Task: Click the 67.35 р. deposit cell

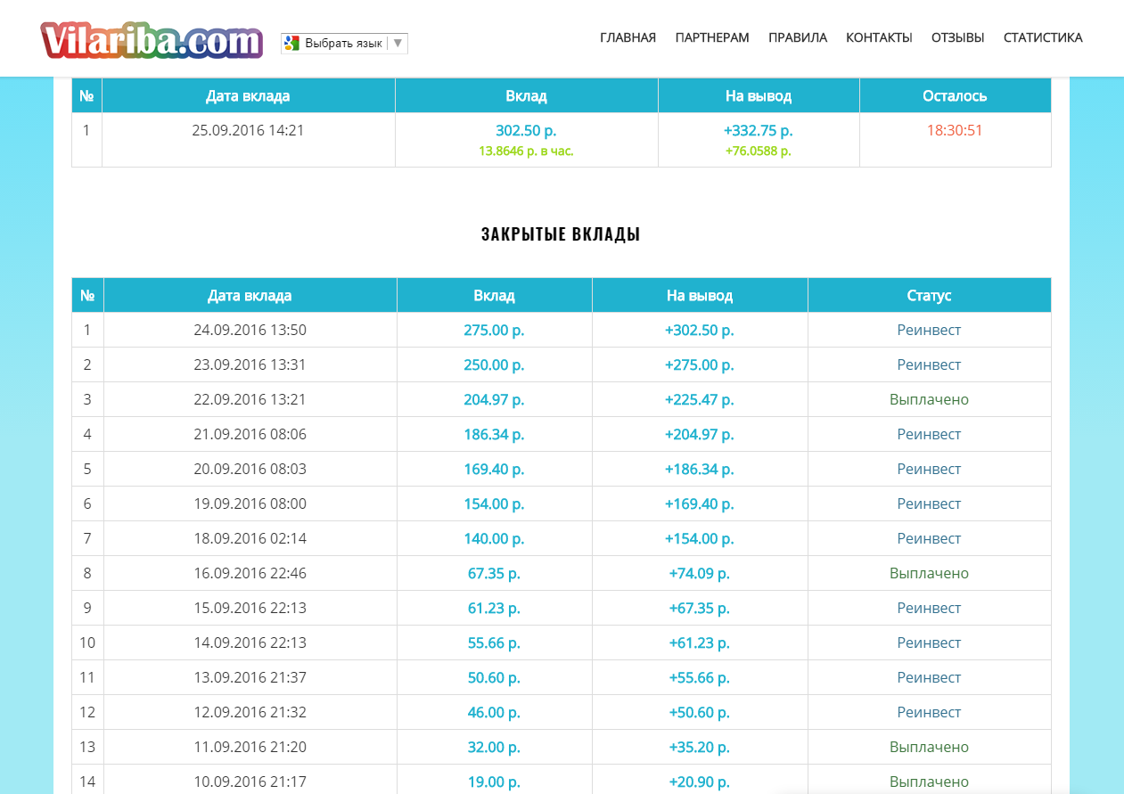Action: (x=494, y=573)
